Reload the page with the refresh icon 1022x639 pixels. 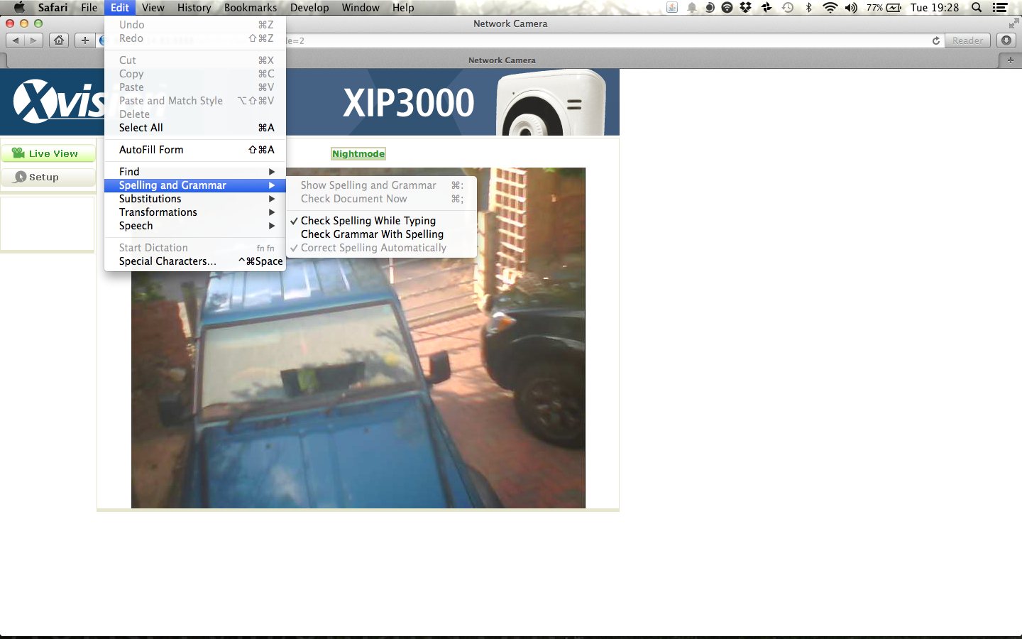pos(936,40)
